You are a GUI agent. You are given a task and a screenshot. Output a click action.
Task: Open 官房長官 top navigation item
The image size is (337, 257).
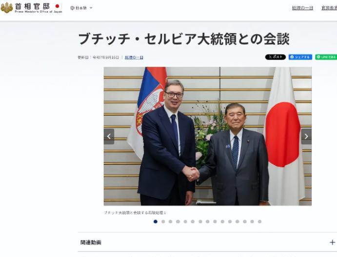(329, 8)
